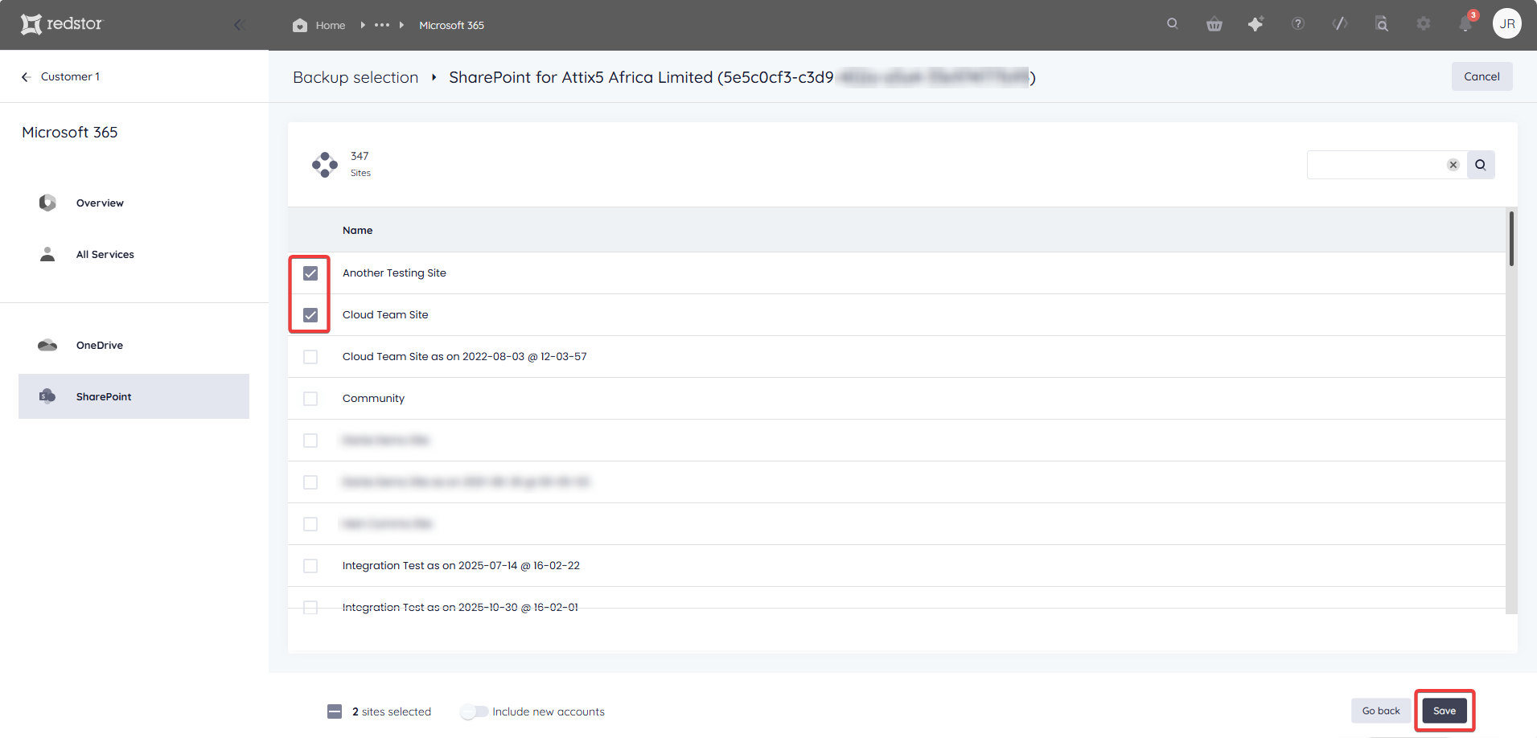Screen dimensions: 1537x738
Task: Clear the search field with the X
Action: click(1453, 165)
